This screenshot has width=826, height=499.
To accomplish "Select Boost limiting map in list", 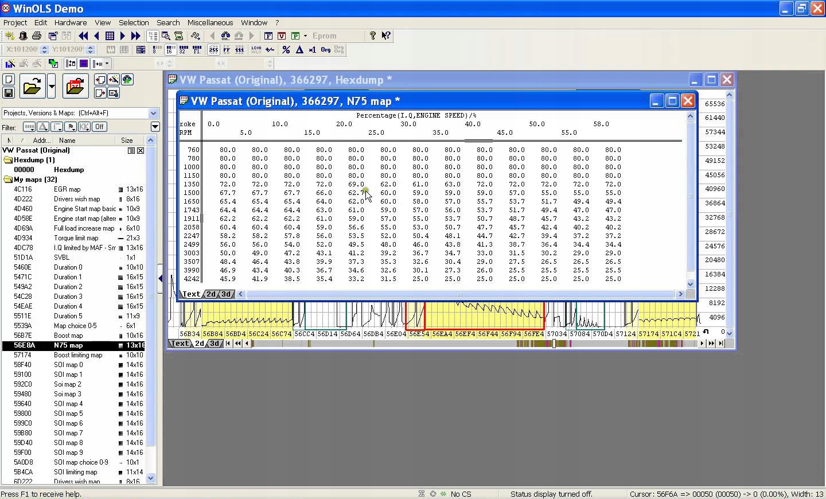I will point(78,355).
